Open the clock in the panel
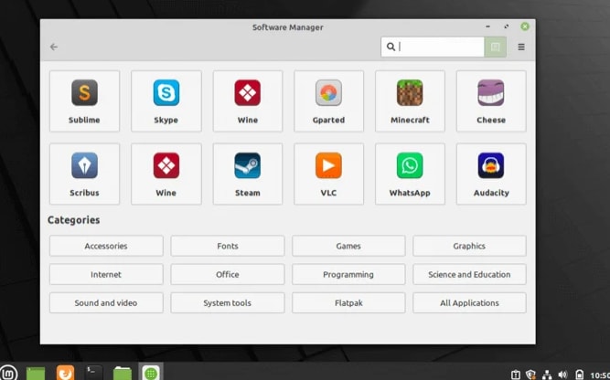610x380 pixels. coord(600,375)
